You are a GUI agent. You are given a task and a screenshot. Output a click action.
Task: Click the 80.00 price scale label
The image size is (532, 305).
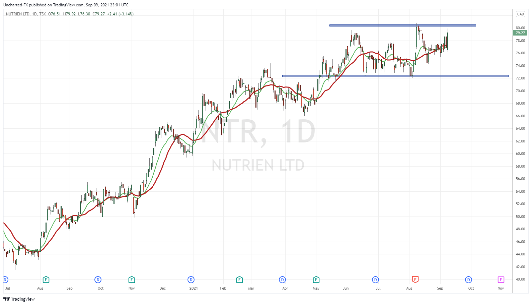click(520, 28)
